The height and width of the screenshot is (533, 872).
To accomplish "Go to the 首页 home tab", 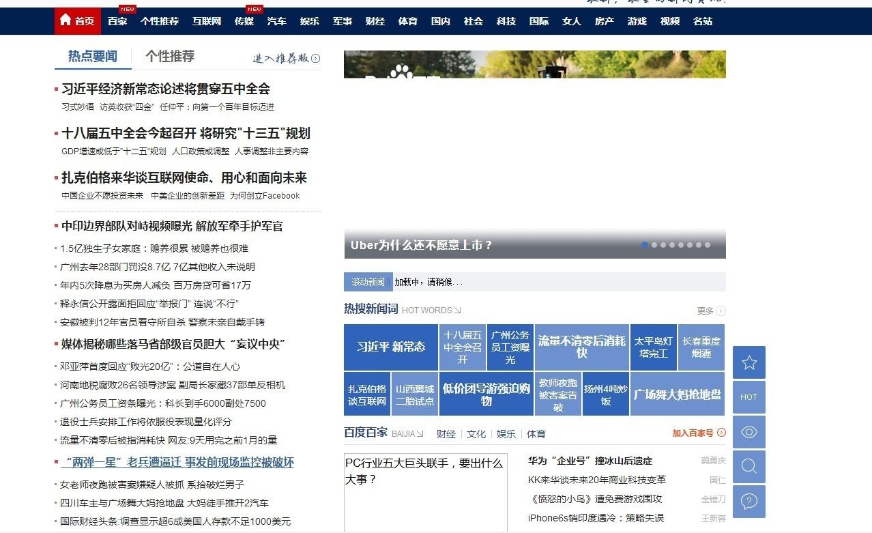I will (x=78, y=21).
